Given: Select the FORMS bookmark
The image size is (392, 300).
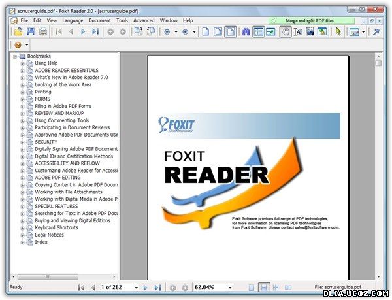Looking at the screenshot, I should coord(42,99).
